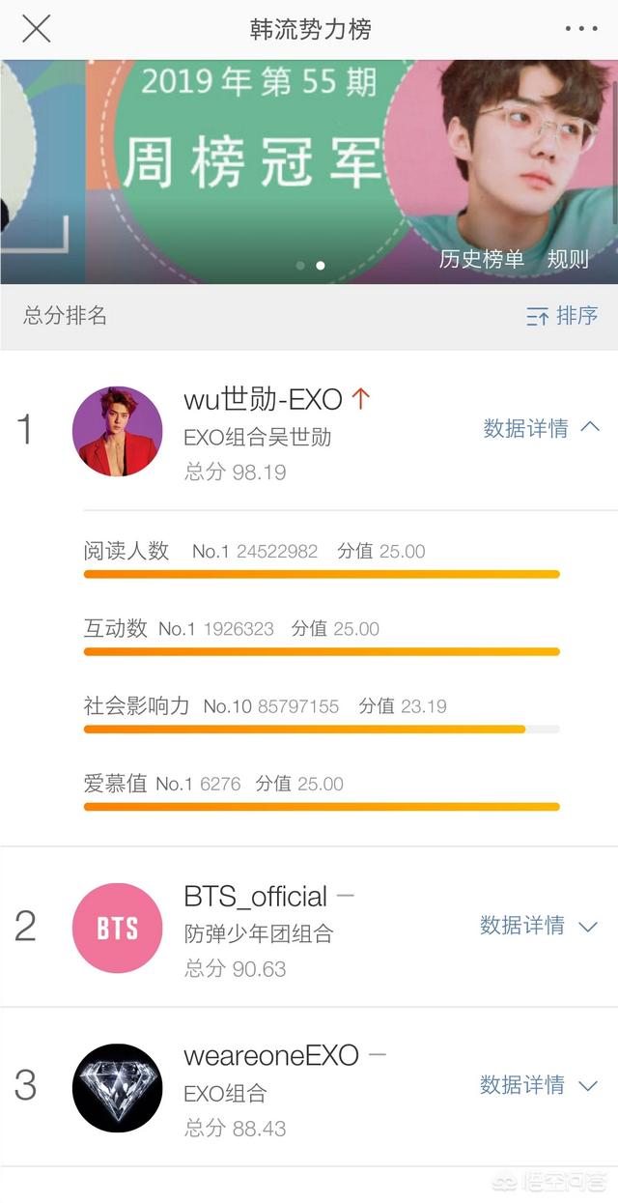Screen dimensions: 618x1203
Task: Open the BTS_official account name
Action: pyautogui.click(x=256, y=897)
